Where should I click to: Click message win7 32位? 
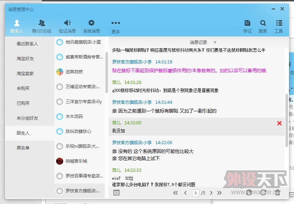tap(123, 178)
